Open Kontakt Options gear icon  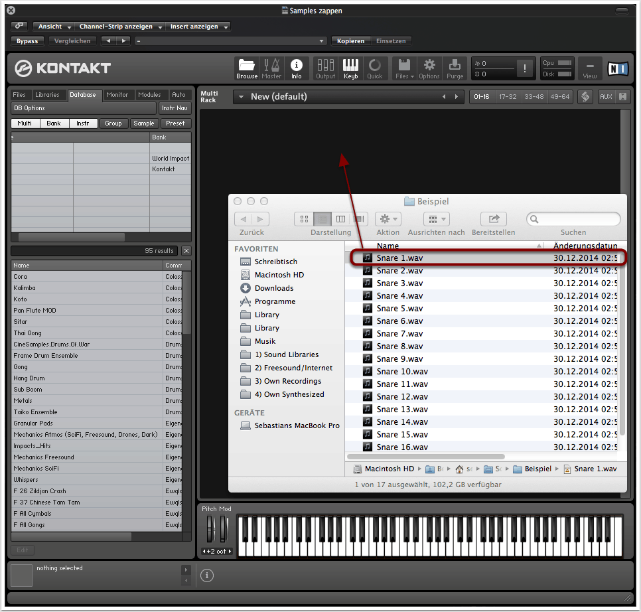tap(429, 68)
